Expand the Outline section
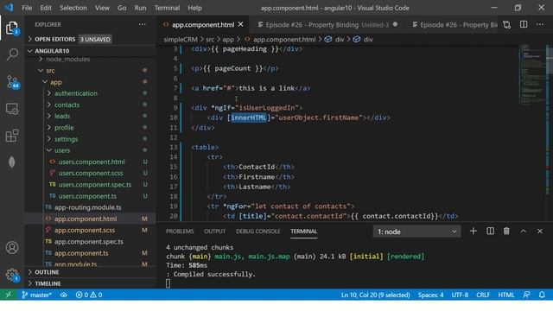Viewport: 553px width, 311px height. (x=90, y=272)
